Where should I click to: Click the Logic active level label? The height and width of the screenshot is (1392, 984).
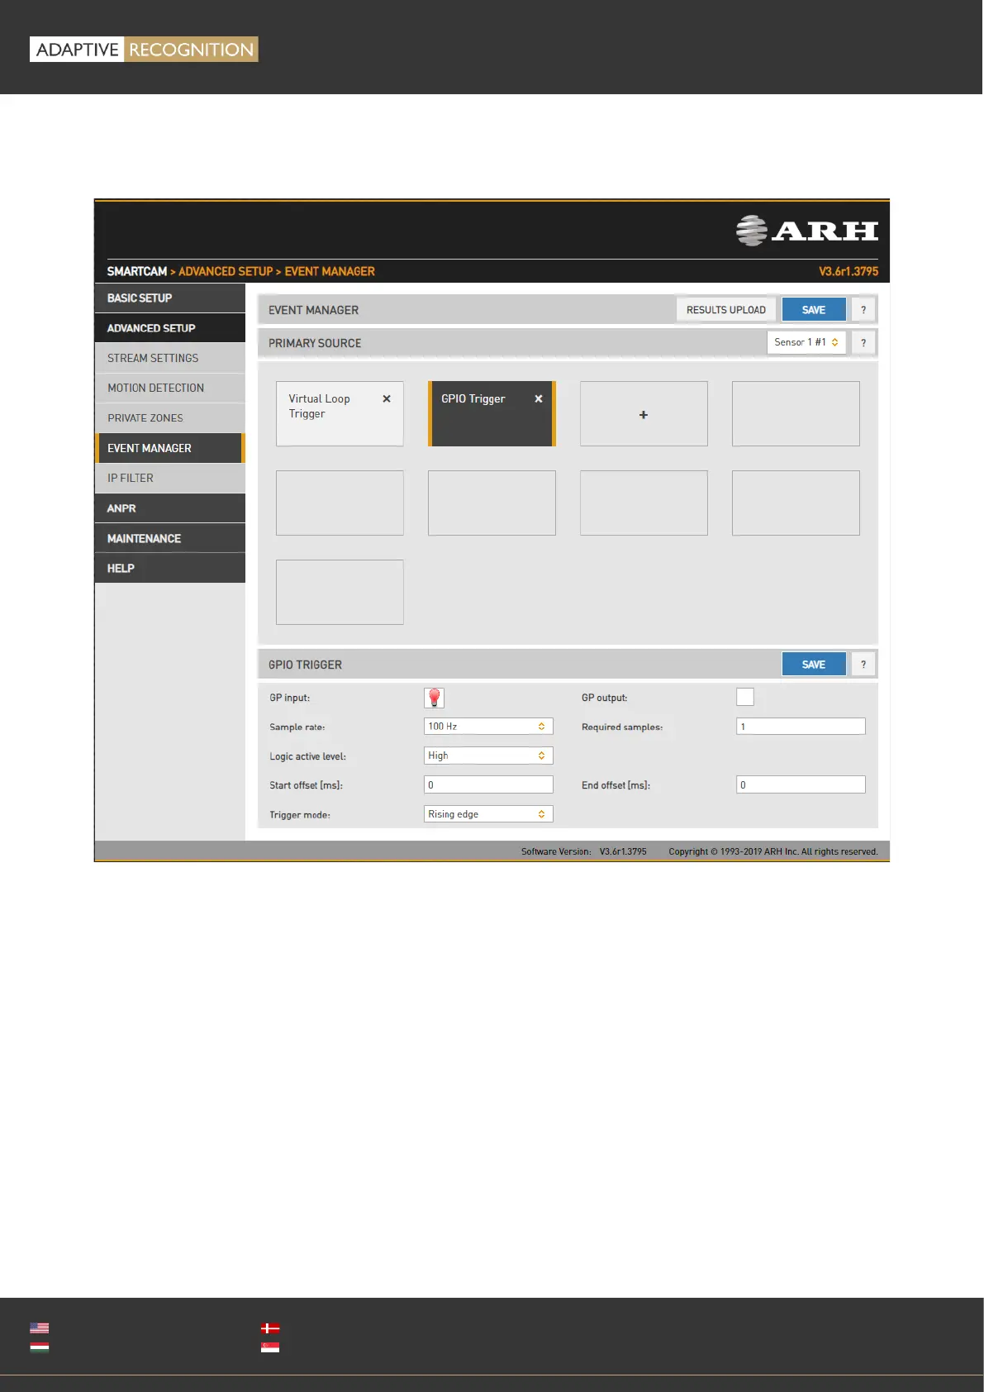pos(307,756)
